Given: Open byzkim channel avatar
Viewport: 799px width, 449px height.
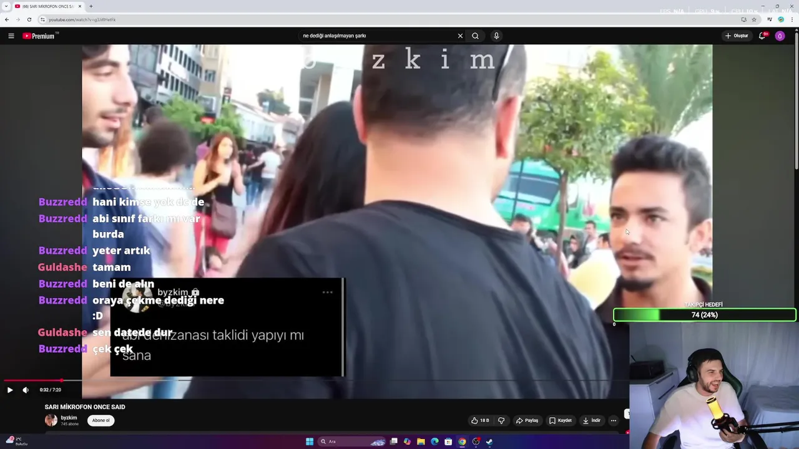Looking at the screenshot, I should [51, 420].
